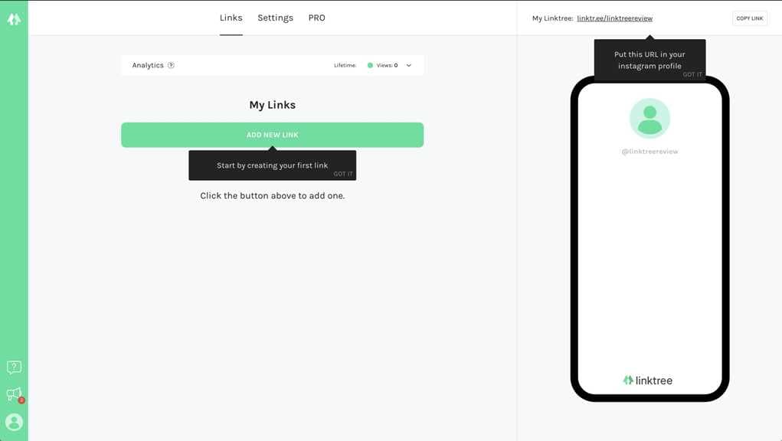
Task: Click the Linktree logo in sidebar
Action: point(14,19)
